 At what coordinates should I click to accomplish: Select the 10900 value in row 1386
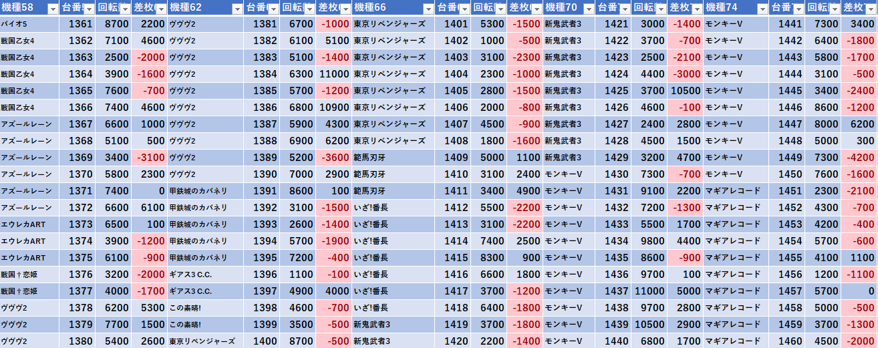(334, 108)
